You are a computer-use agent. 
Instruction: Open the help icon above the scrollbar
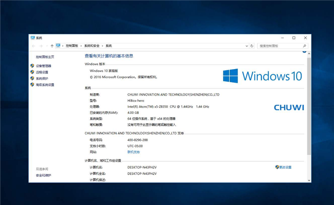point(304,51)
